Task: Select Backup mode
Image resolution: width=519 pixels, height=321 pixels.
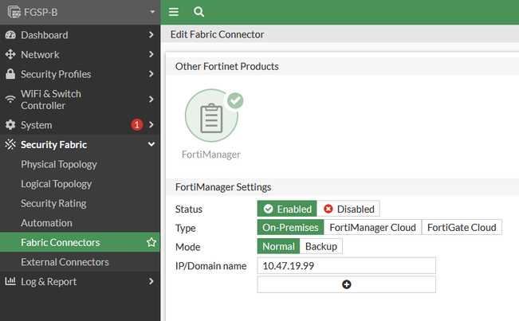Action: tap(320, 246)
